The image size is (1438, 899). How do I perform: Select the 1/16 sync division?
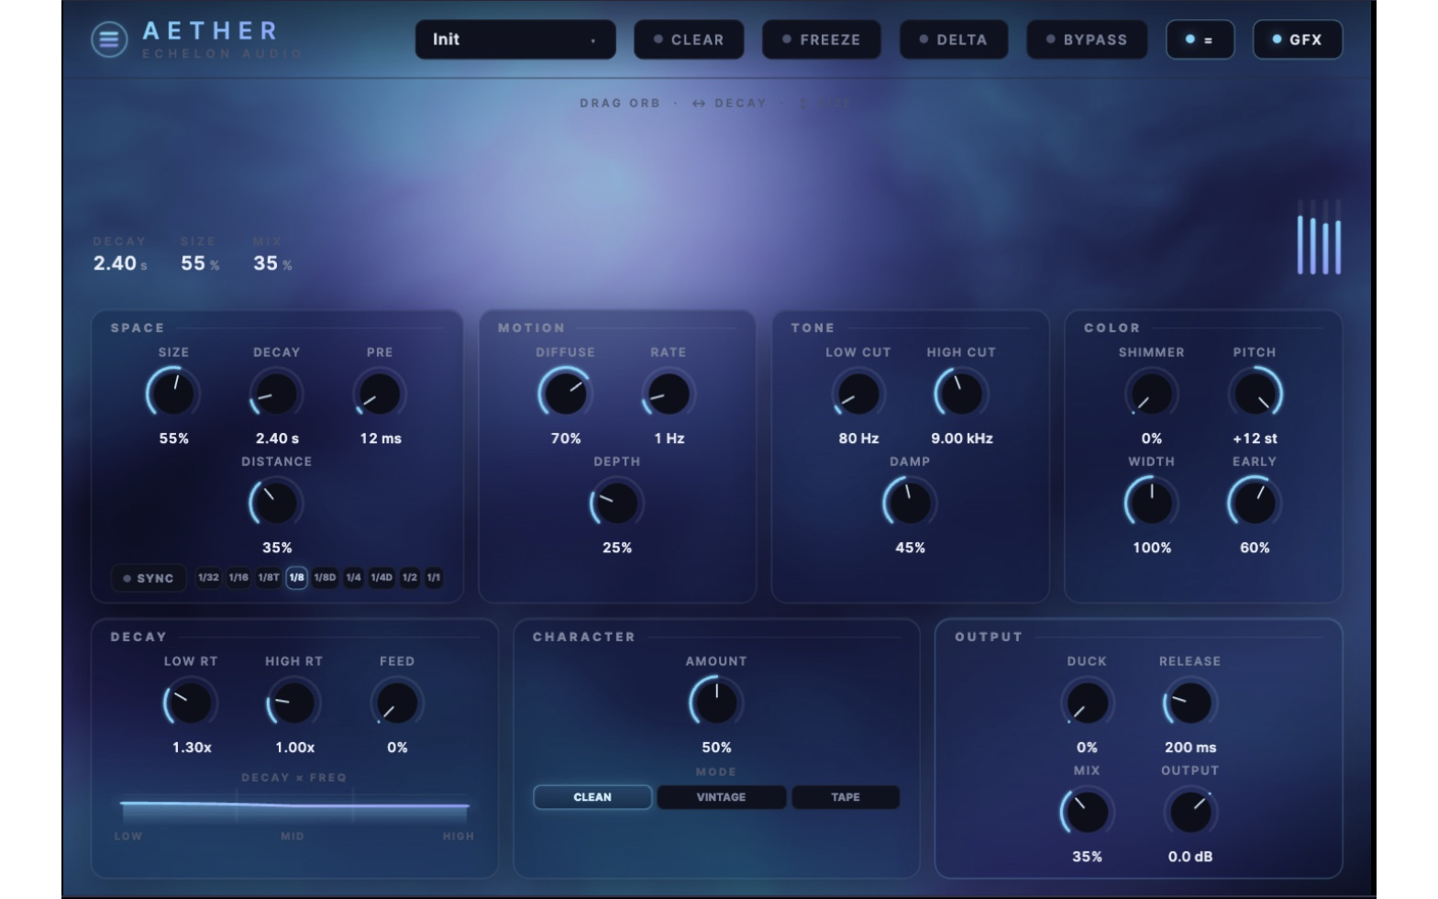tap(238, 578)
